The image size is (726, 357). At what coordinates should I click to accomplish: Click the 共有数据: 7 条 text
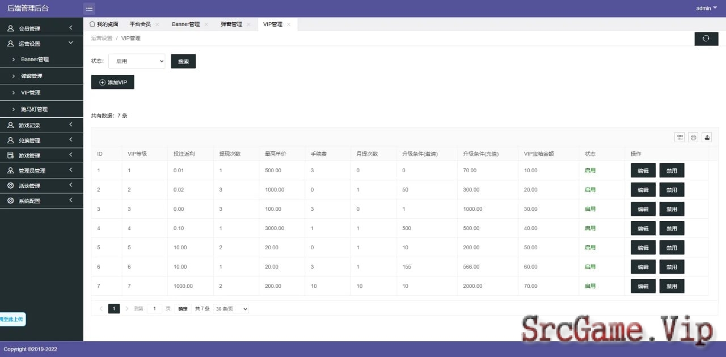point(109,116)
